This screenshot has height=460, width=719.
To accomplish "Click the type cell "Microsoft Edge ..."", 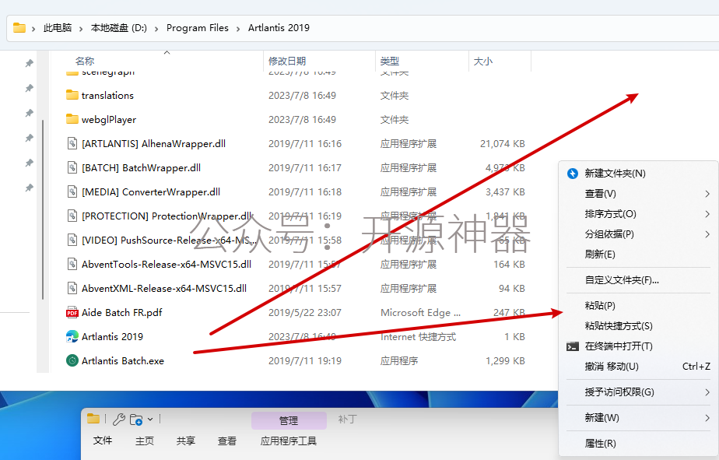I will tap(420, 313).
